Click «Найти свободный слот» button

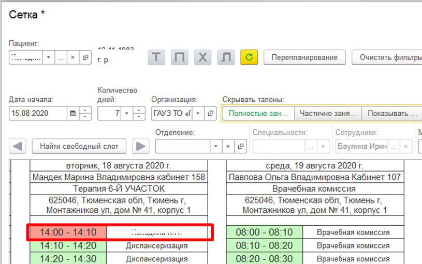79,146
